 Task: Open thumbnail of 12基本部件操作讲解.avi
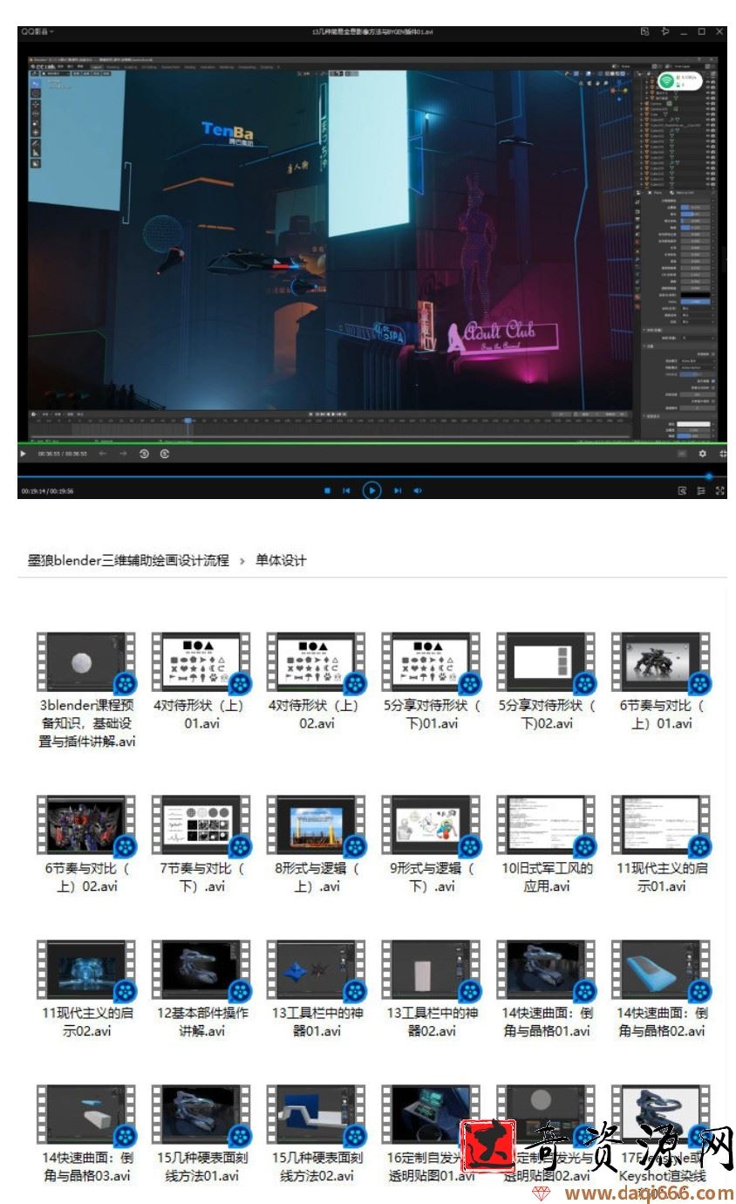(x=201, y=969)
